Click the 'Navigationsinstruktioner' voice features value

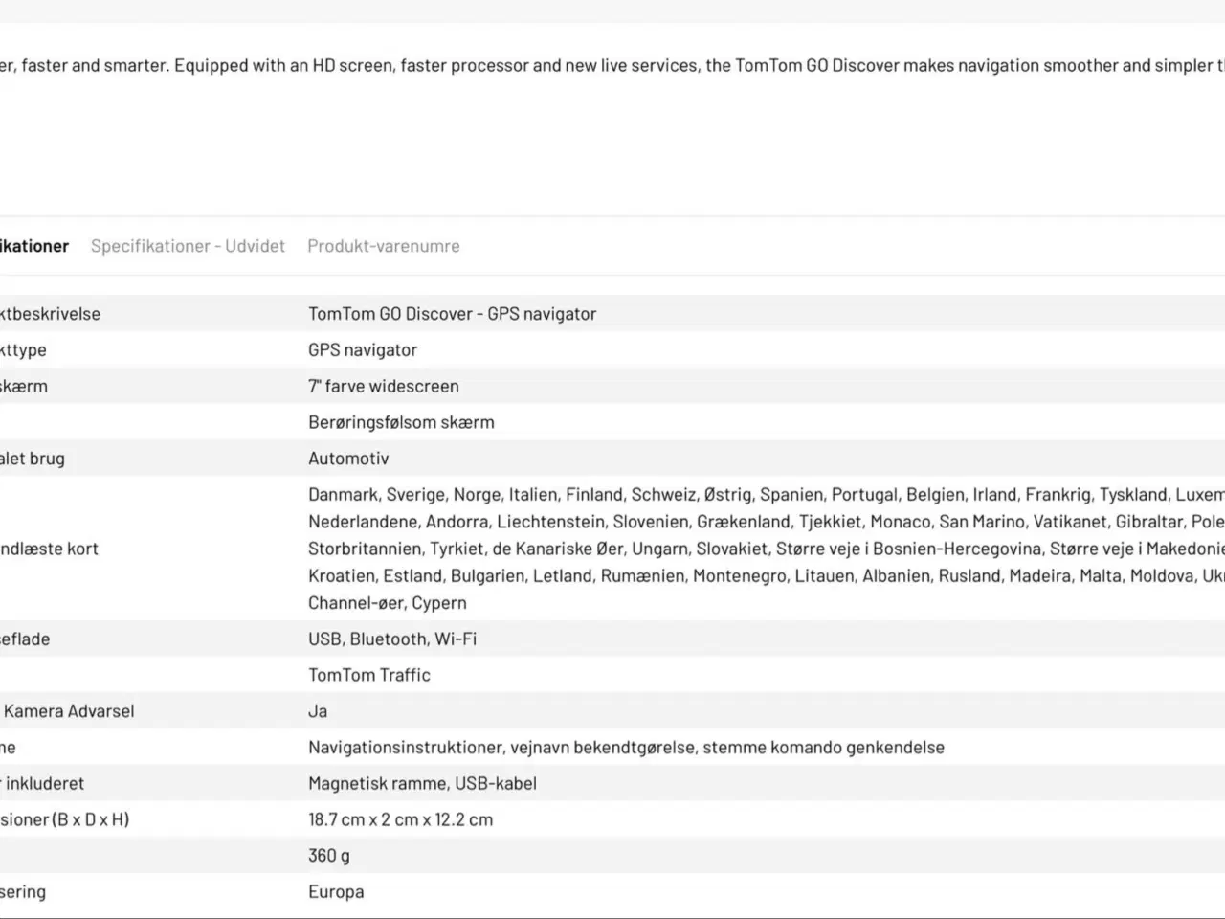click(x=626, y=748)
